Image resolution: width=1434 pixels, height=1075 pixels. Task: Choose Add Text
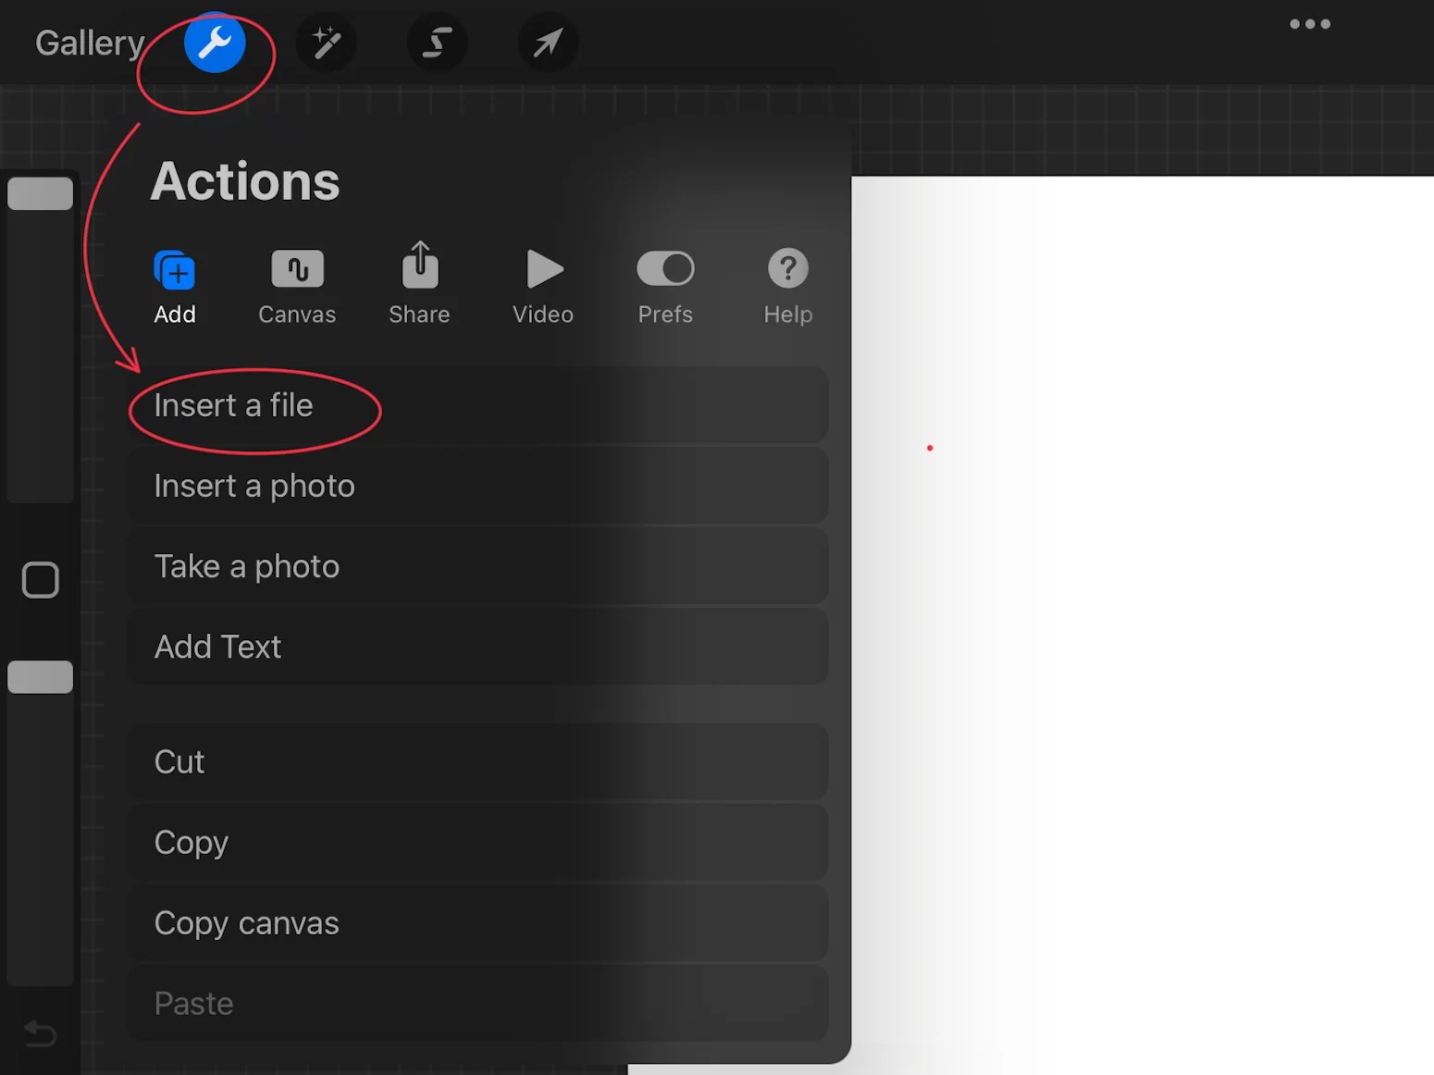coord(477,647)
